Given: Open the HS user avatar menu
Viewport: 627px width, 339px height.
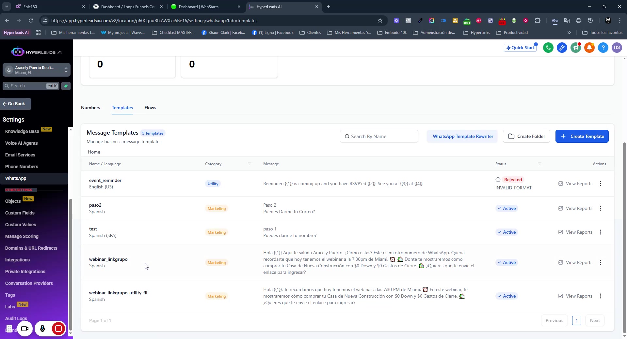Looking at the screenshot, I should 617,48.
